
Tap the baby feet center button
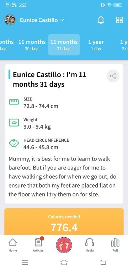64,245
